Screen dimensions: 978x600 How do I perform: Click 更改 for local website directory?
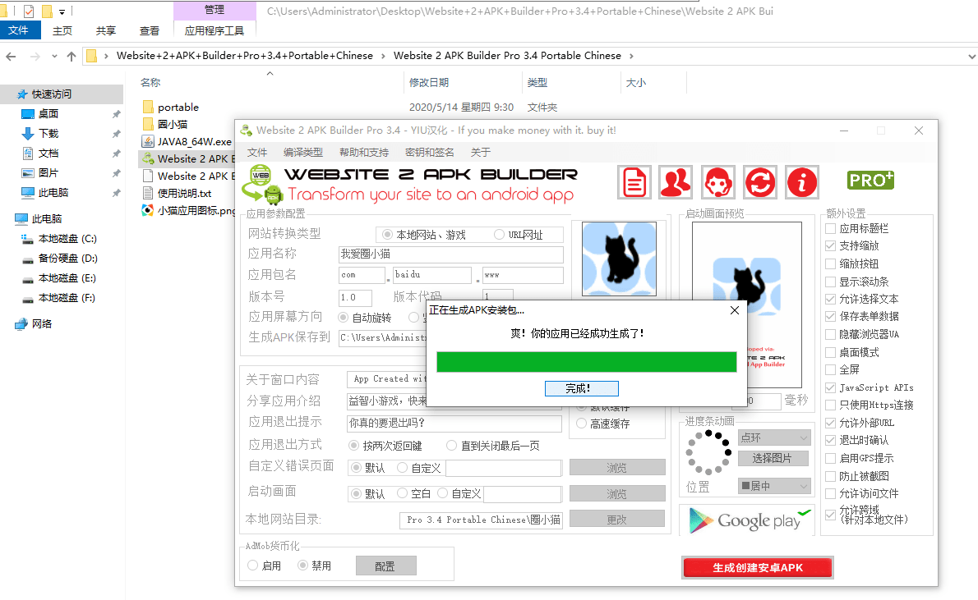[x=617, y=519]
